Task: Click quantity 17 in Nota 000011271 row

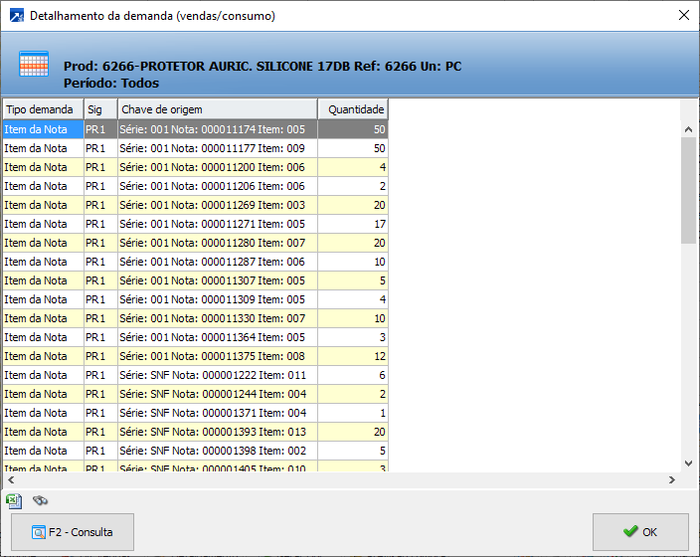Action: [x=353, y=224]
